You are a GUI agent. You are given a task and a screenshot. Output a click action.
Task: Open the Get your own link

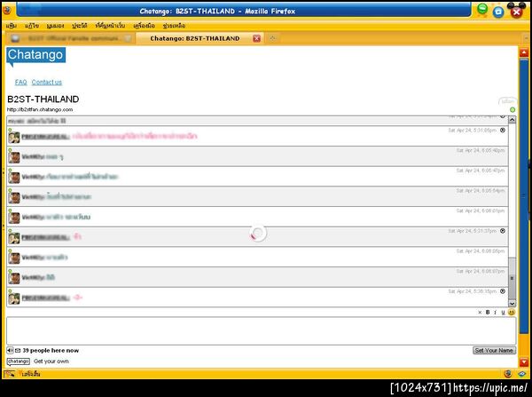(x=51, y=361)
